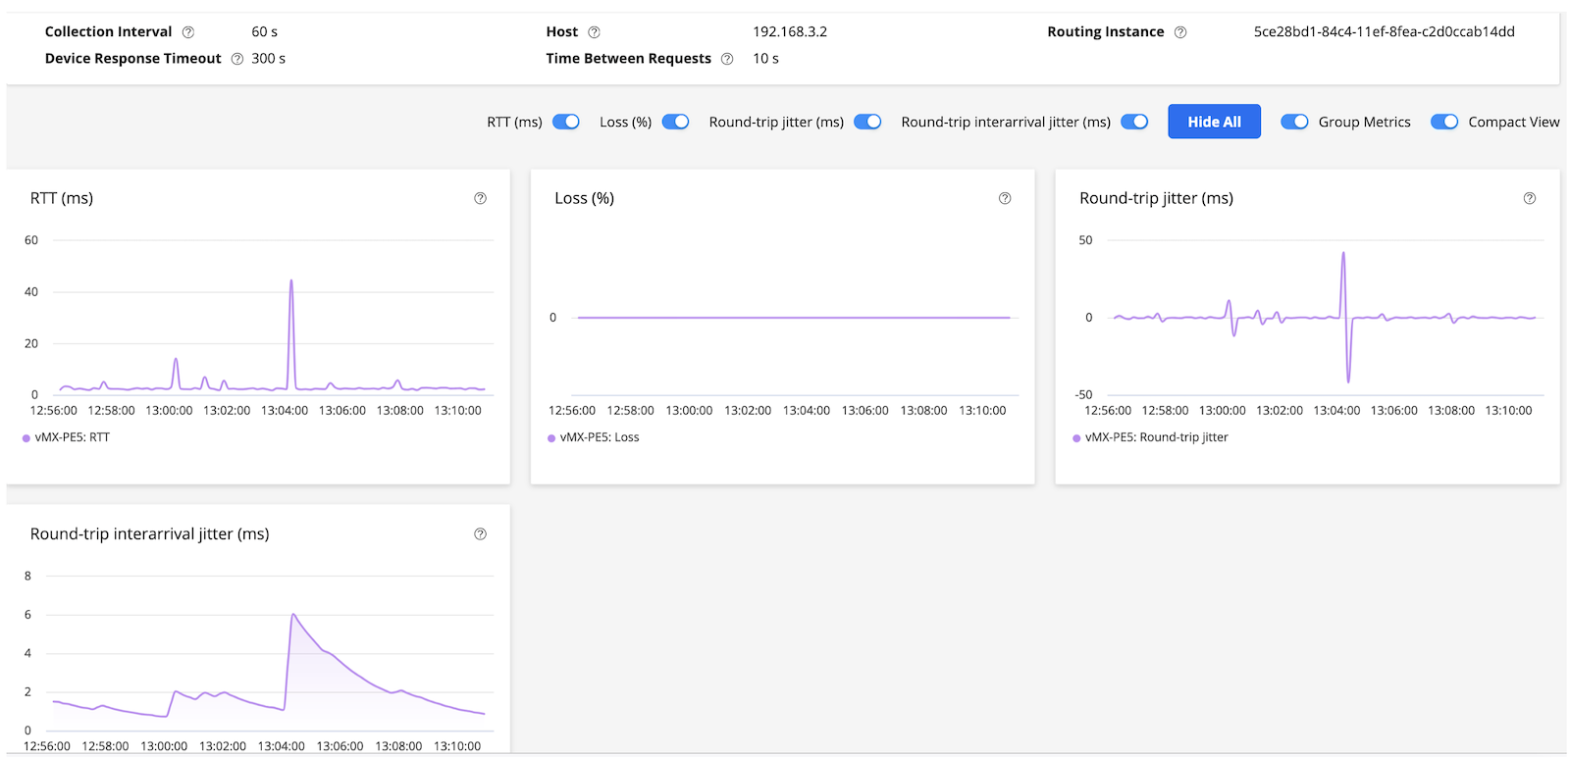
Task: Click the Round-trip interarrival jitter (ms) chart title
Action: click(x=150, y=534)
